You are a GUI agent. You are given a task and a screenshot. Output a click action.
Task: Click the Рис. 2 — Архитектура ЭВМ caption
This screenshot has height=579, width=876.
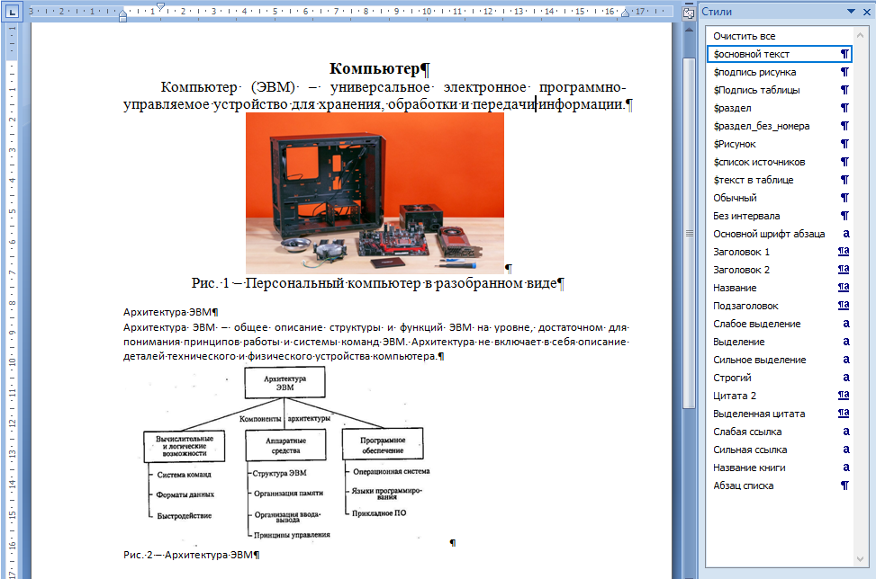click(x=191, y=555)
